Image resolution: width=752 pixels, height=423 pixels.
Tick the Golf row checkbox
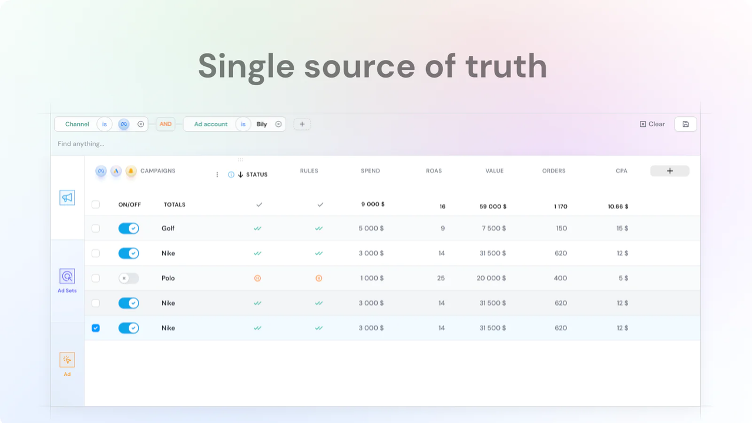[96, 229]
